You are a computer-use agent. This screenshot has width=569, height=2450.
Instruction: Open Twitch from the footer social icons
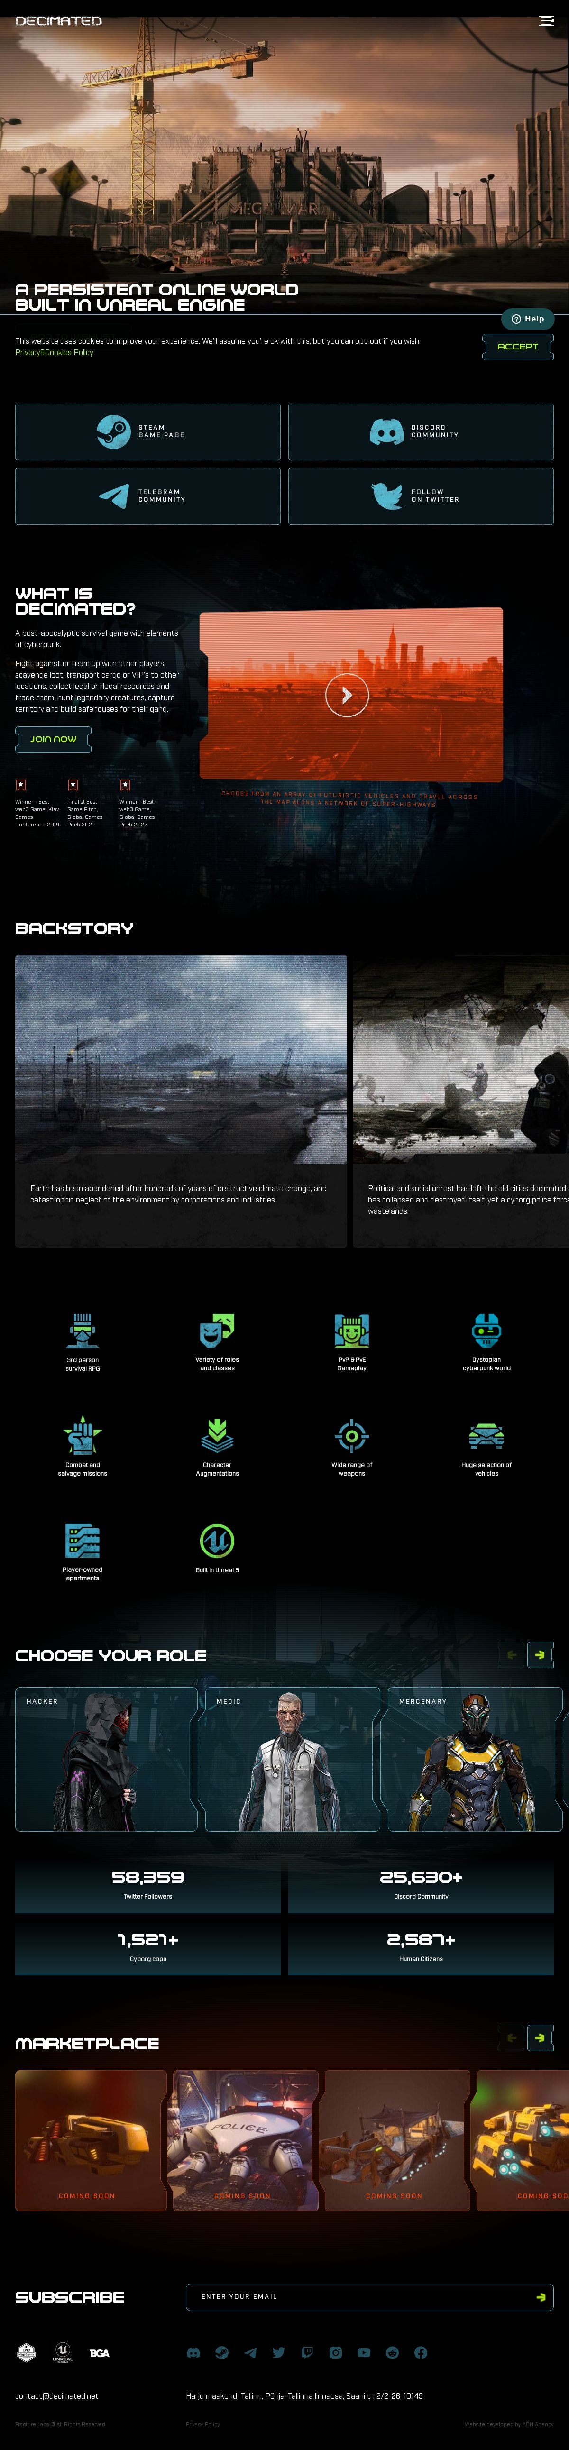[x=307, y=2352]
